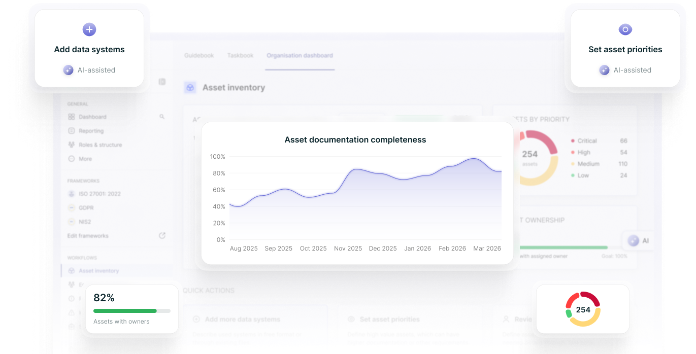
Task: Open Dashboard in the sidebar
Action: pyautogui.click(x=92, y=117)
